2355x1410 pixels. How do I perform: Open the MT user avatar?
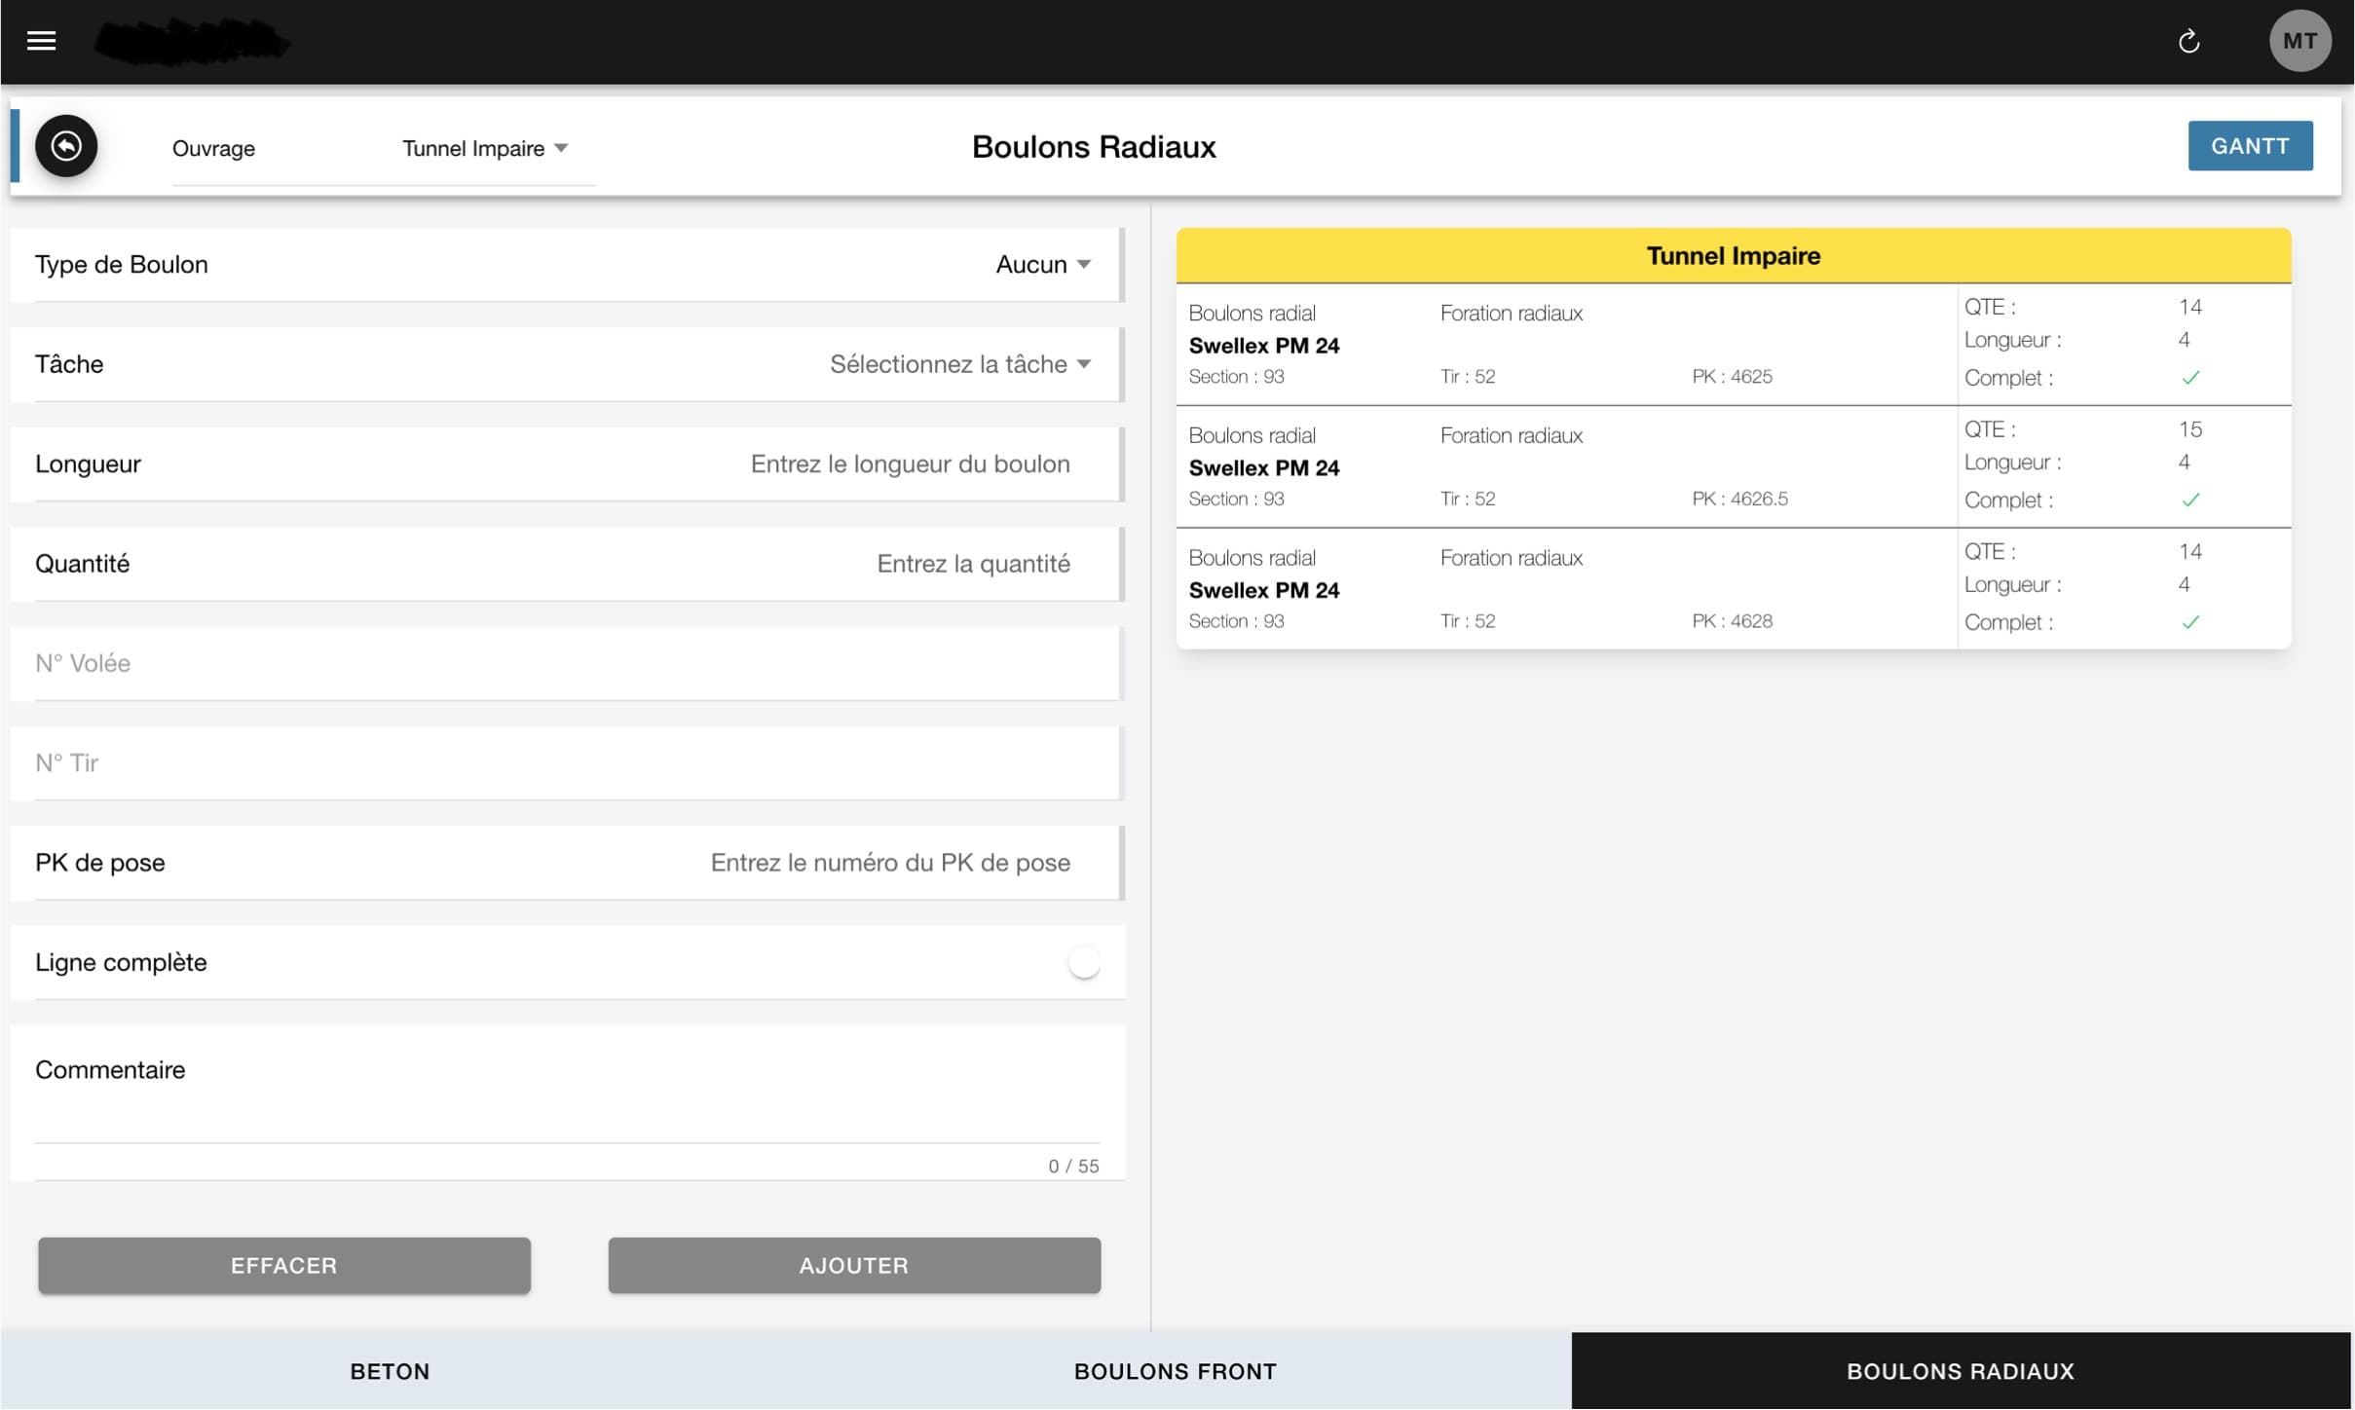(2299, 41)
